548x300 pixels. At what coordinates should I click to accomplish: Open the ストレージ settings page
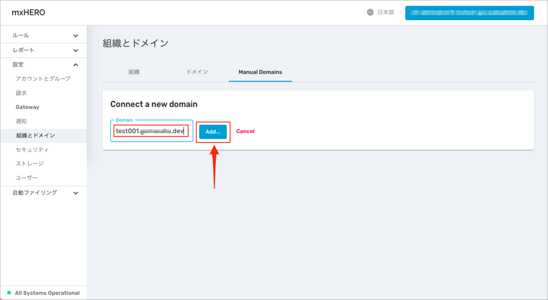30,164
